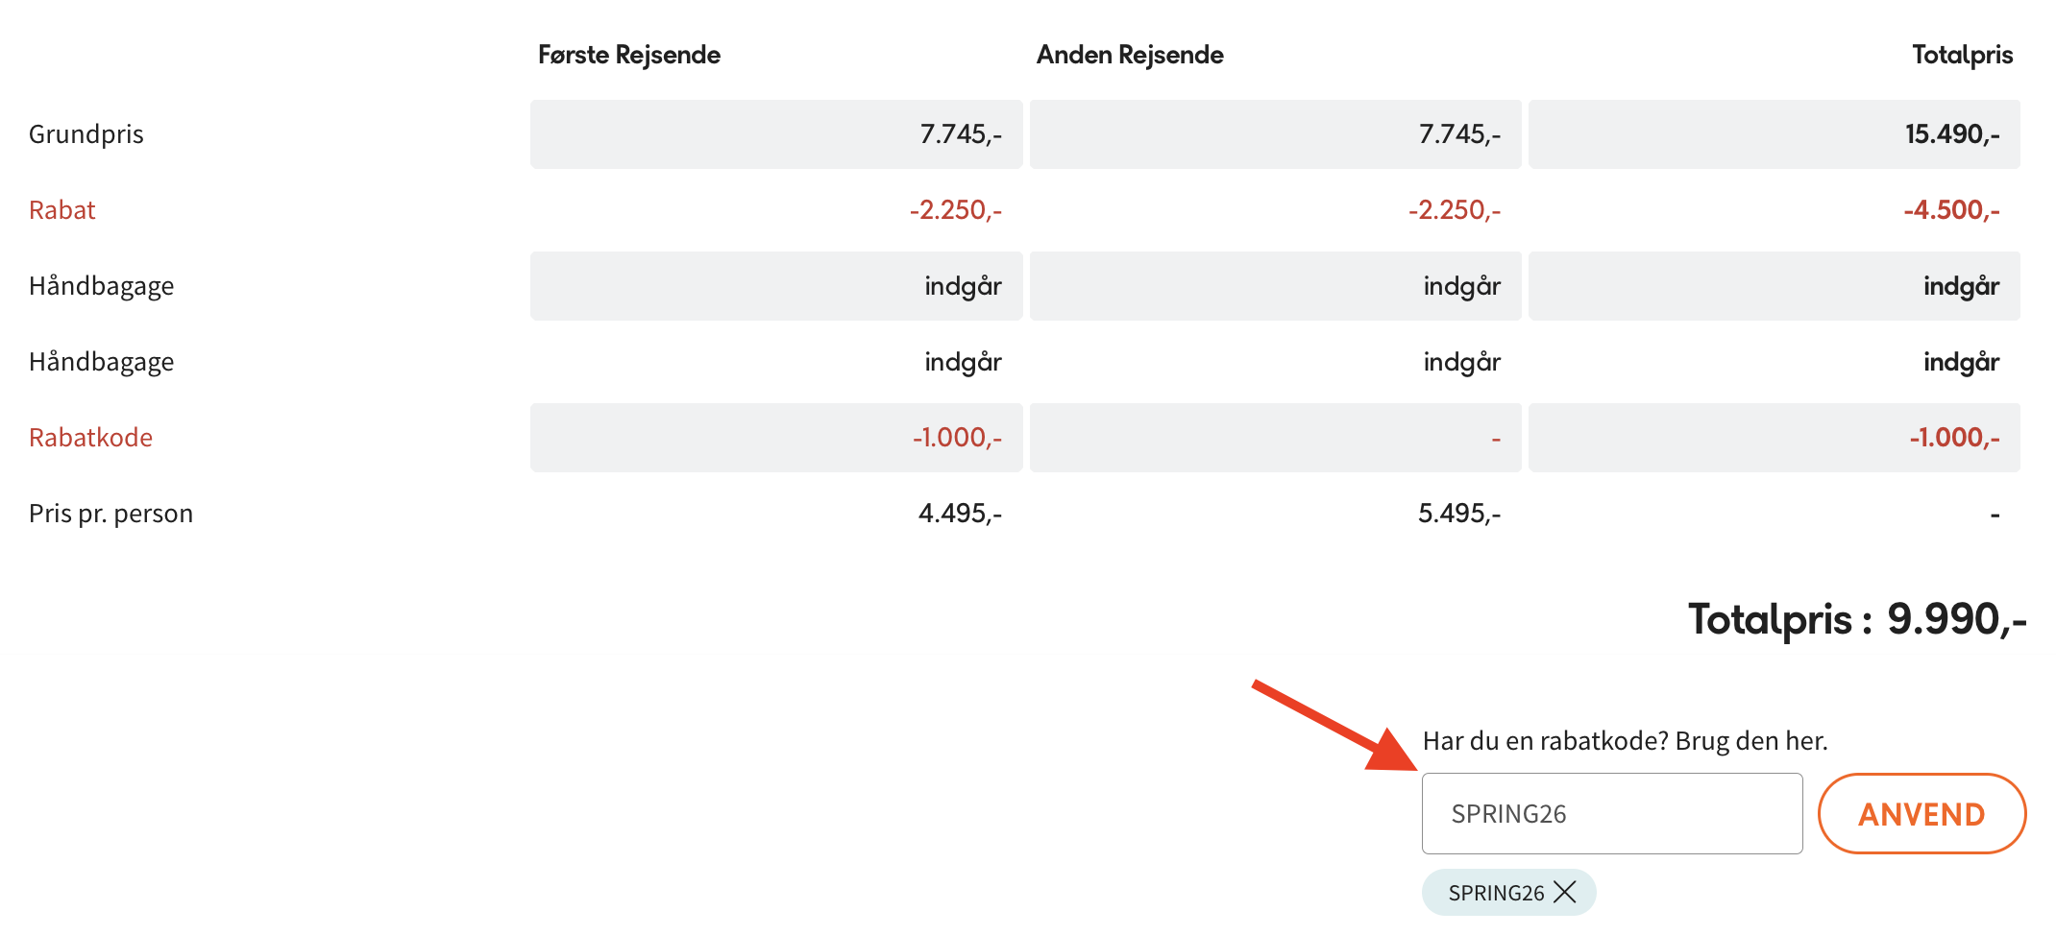Viewport: 2056px width, 935px height.
Task: Click the Totalpris column header
Action: (x=1962, y=55)
